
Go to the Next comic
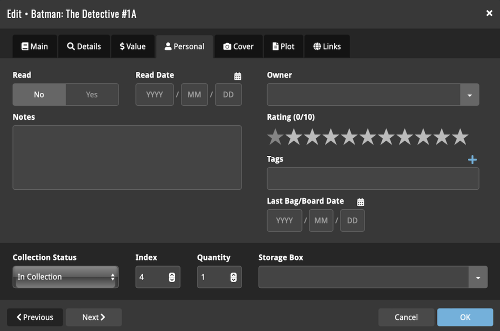coord(93,317)
